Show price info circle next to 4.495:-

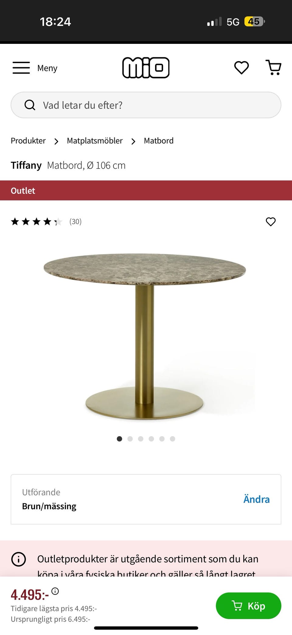point(55,591)
